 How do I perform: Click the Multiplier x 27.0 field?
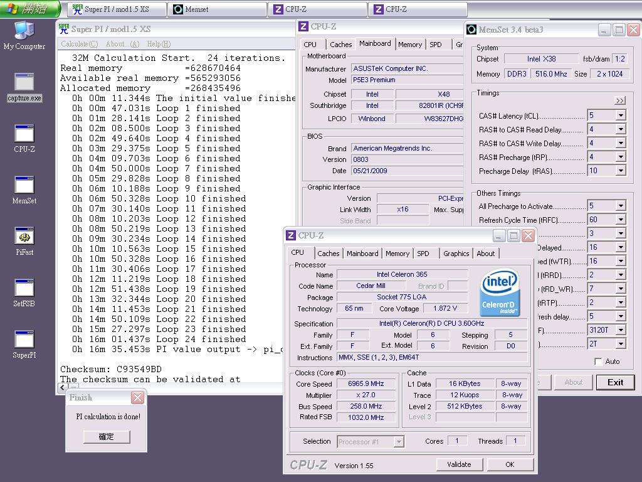click(366, 395)
